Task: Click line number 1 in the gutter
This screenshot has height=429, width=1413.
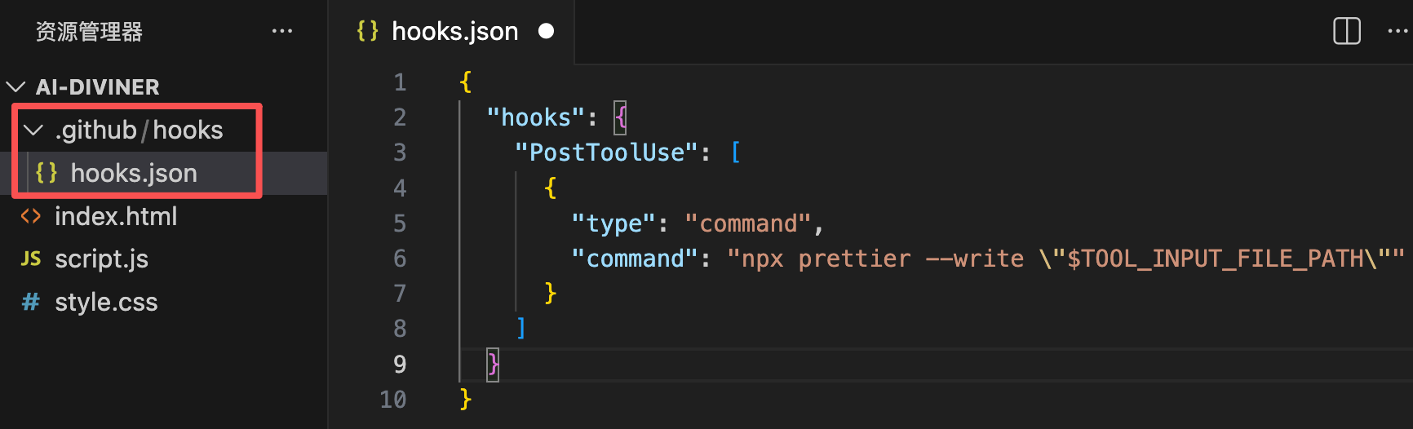Action: point(400,82)
